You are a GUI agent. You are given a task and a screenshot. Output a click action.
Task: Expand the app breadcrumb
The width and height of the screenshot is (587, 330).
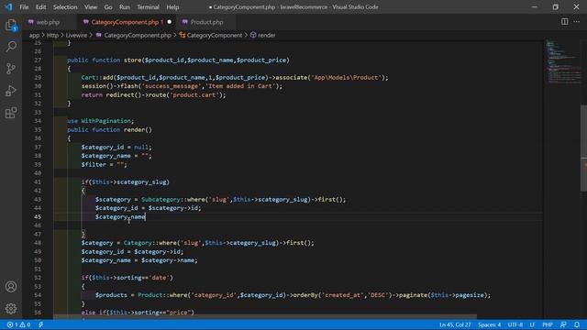(x=34, y=35)
